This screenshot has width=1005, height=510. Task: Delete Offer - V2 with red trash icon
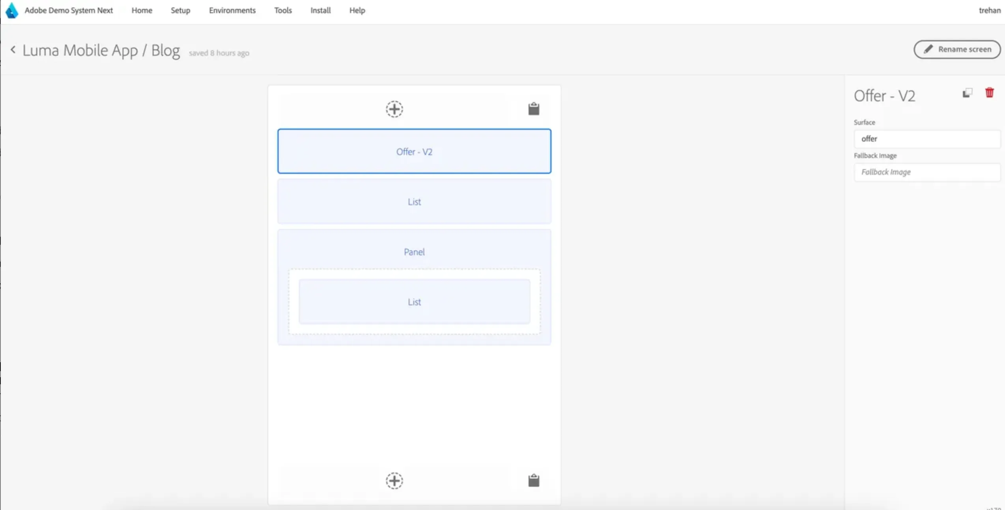(x=990, y=93)
